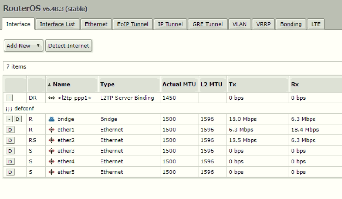Open the ether3 interface name
The image size is (342, 199).
click(x=66, y=151)
